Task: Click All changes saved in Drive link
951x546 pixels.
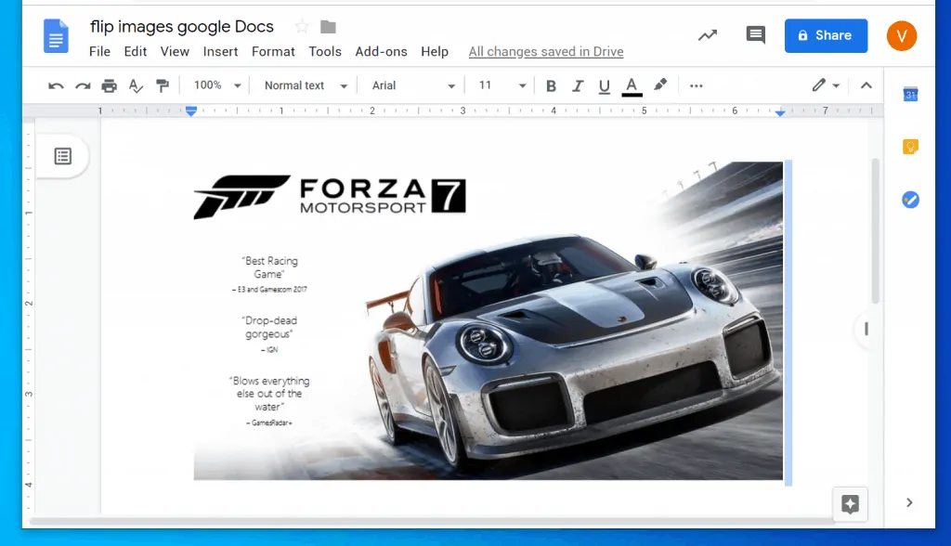Action: [546, 52]
